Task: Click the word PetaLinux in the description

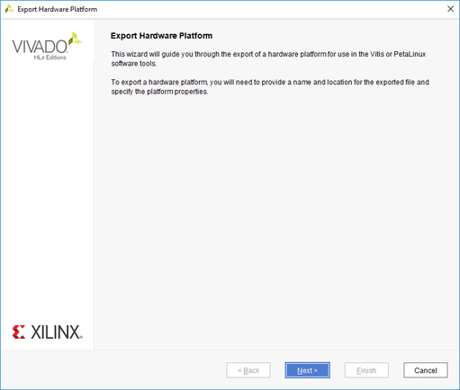Action: 410,54
